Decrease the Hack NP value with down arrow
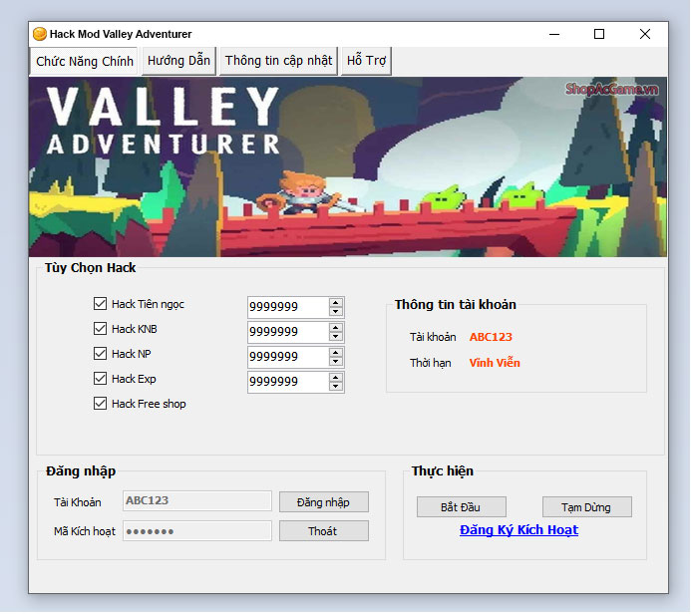 [x=336, y=362]
